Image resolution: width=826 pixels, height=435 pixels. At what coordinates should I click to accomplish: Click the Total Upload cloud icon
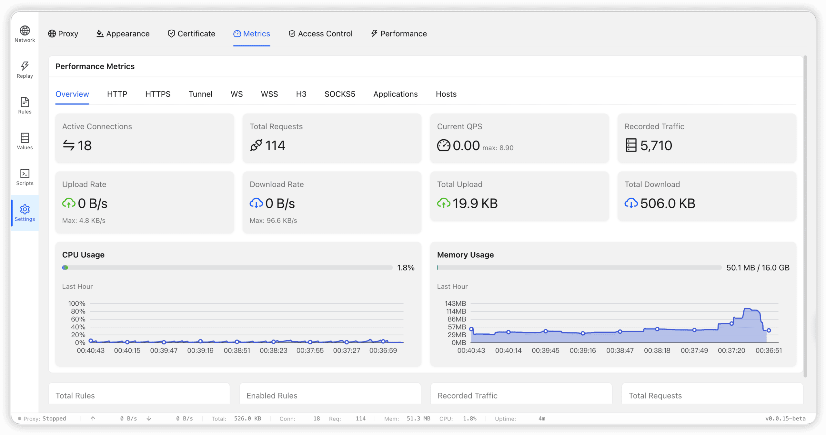click(x=443, y=203)
